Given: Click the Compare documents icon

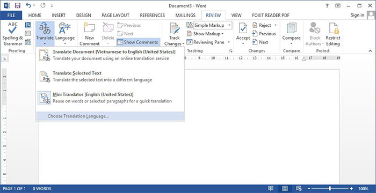Looking at the screenshot, I should [291, 28].
